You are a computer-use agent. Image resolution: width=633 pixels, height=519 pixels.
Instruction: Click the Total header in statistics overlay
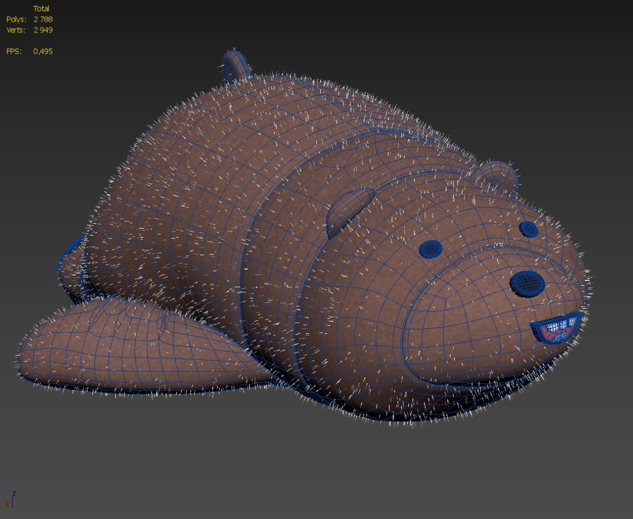tap(41, 8)
